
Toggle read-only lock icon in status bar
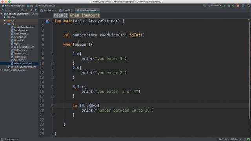coord(240,139)
